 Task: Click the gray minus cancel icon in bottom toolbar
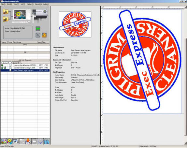pyautogui.click(x=34, y=141)
